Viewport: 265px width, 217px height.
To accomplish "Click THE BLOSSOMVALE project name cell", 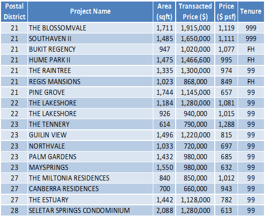I will pos(90,28).
